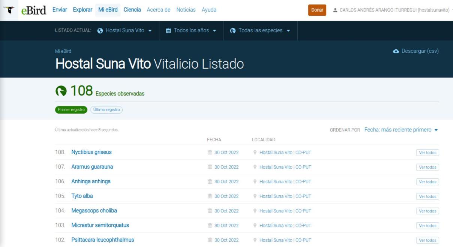This screenshot has height=247, width=453.
Task: Open the Explorar menu item
Action: pos(82,10)
